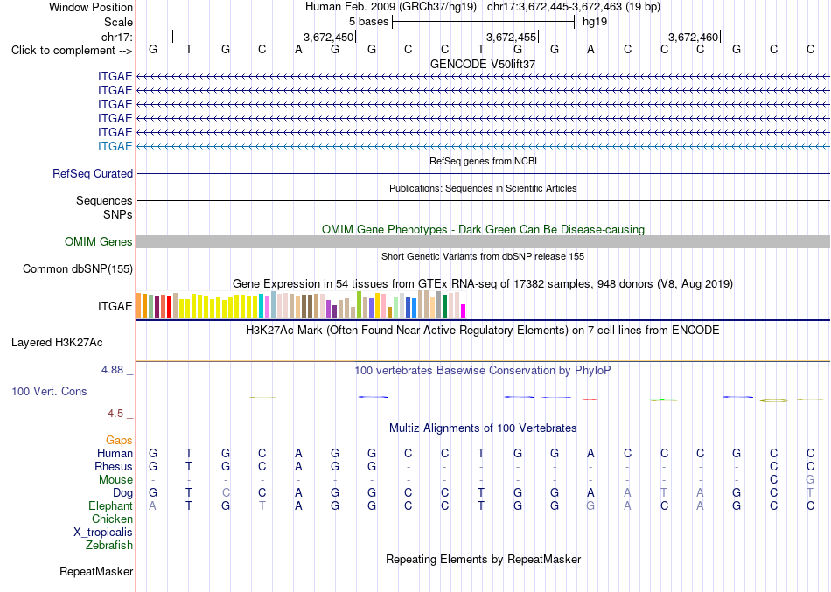Image resolution: width=831 pixels, height=592 pixels.
Task: Click the 'Layered H3K27Ac' track label
Action: coord(57,343)
